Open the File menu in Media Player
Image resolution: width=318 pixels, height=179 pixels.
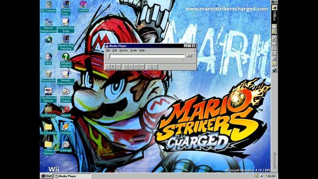108,50
